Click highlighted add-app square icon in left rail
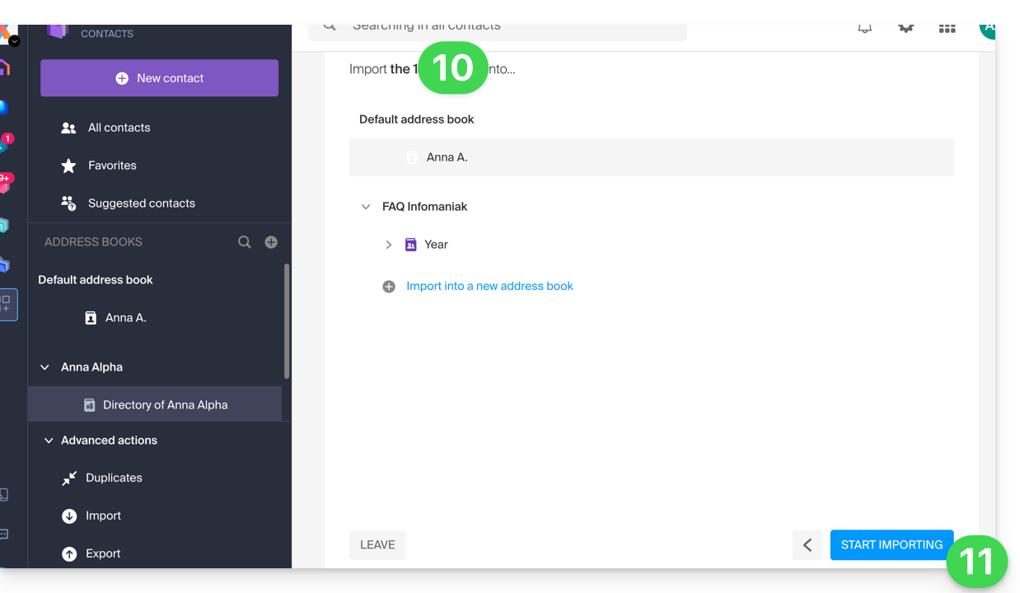This screenshot has height=593, width=1020. [7, 305]
